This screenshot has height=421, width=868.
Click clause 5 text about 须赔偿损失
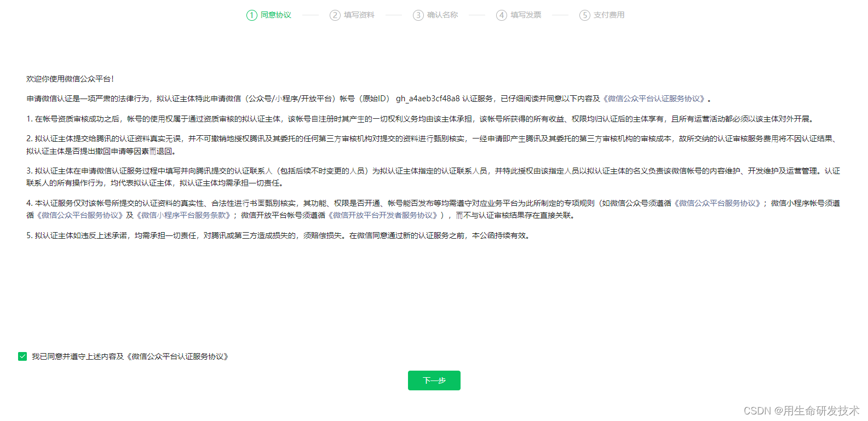coord(278,235)
